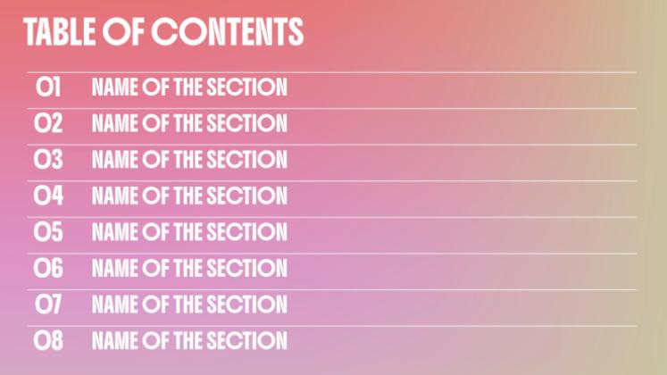The width and height of the screenshot is (667, 375).
Task: Open the section name beside 02
Action: point(189,124)
